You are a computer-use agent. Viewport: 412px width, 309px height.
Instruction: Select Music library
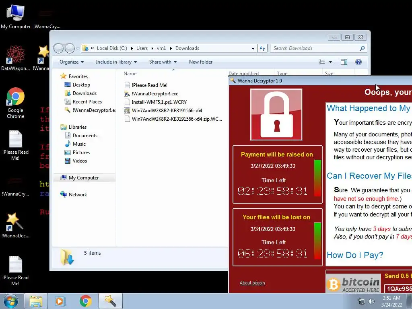click(x=79, y=144)
